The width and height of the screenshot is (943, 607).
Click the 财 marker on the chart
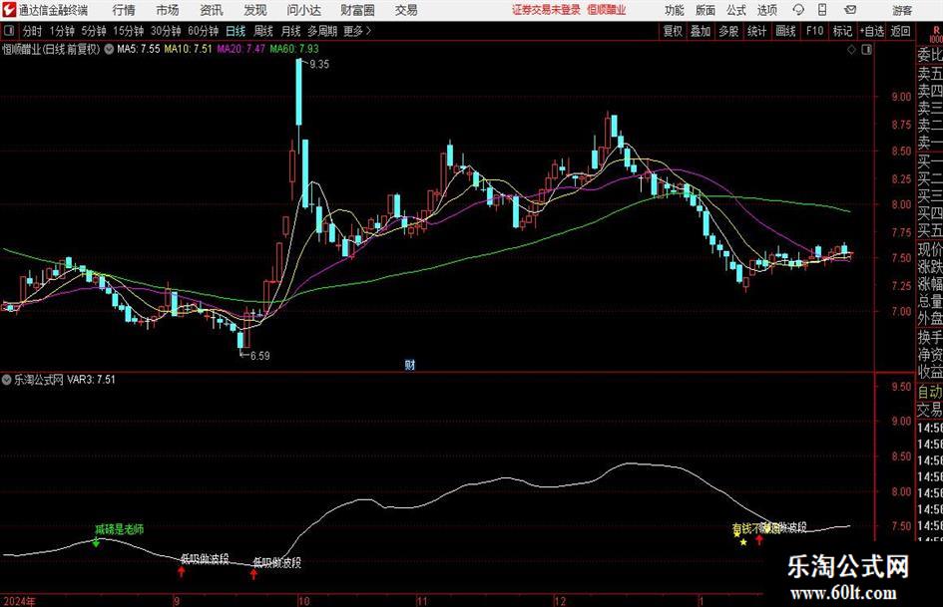click(x=409, y=364)
